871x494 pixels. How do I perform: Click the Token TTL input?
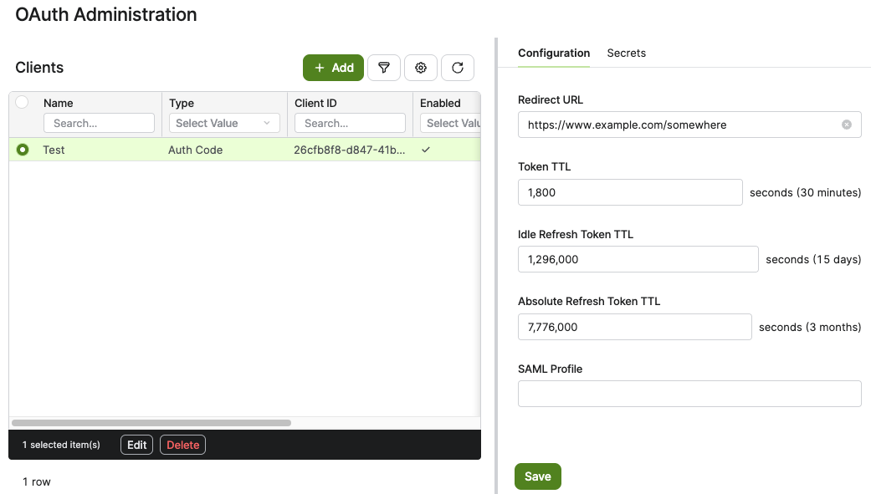(630, 192)
